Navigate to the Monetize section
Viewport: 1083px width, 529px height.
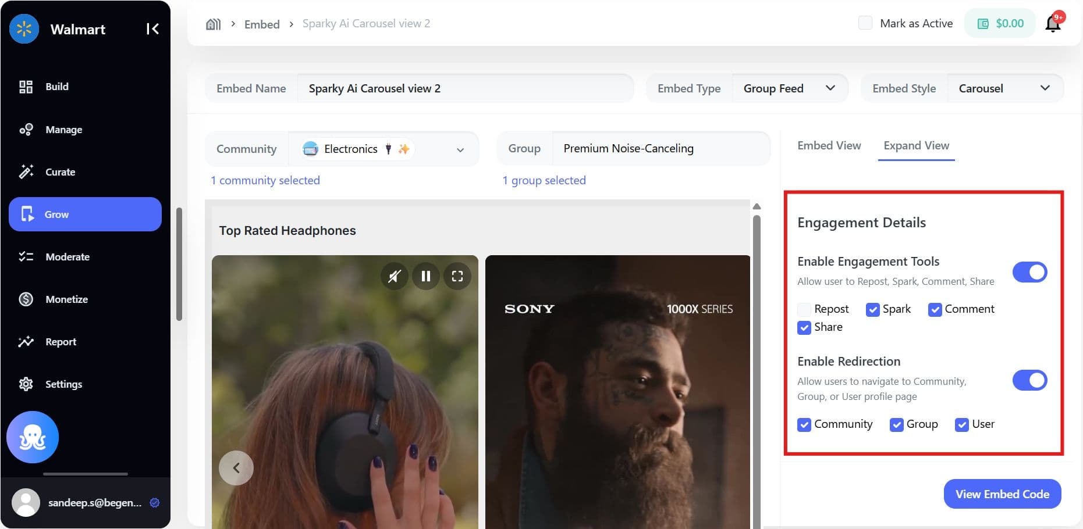coord(85,299)
